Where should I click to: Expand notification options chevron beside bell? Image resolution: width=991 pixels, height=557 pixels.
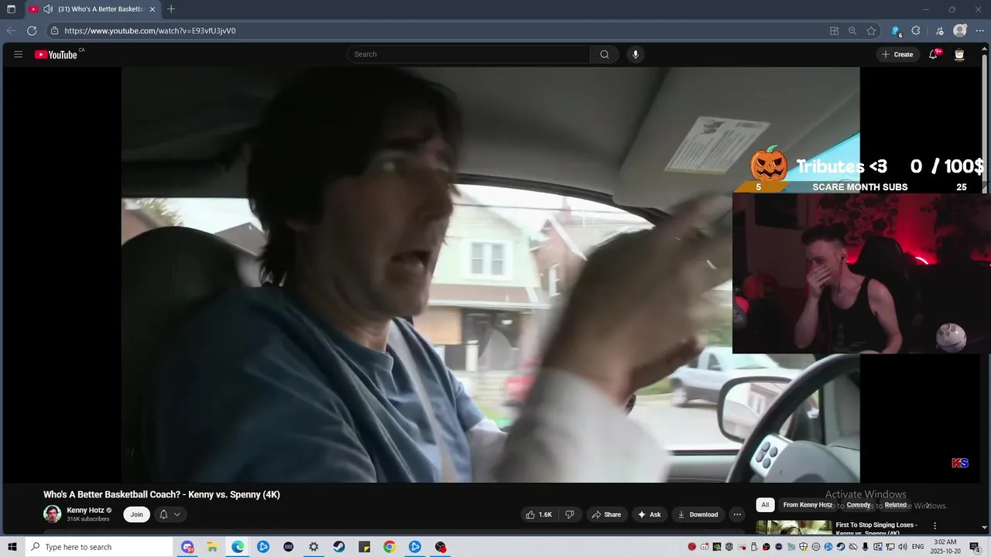[177, 514]
